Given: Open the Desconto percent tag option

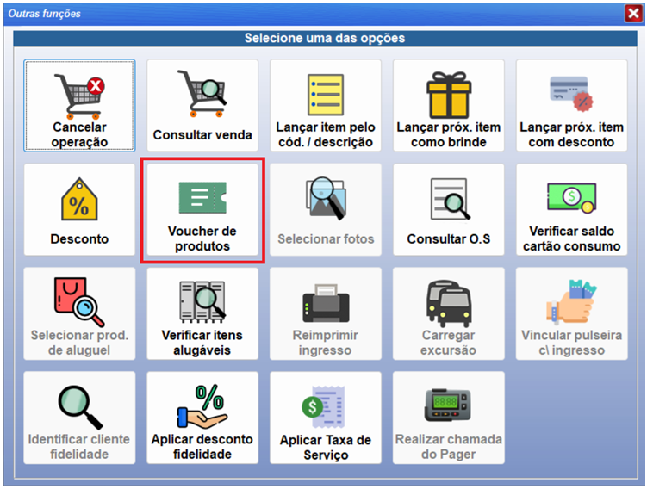Looking at the screenshot, I should 79,209.
